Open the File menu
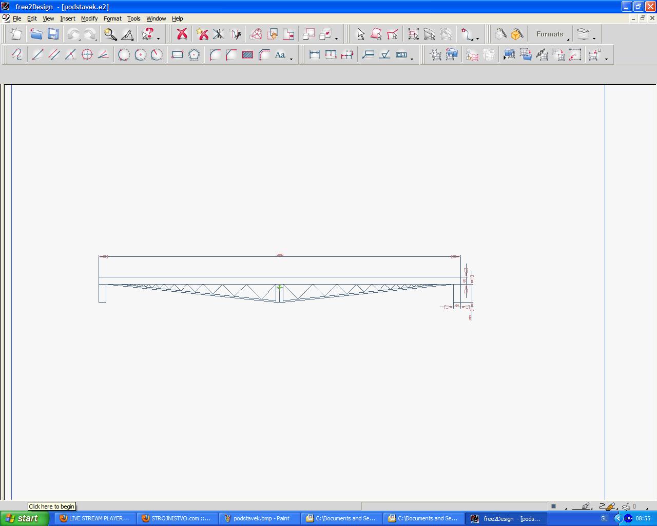The height and width of the screenshot is (526, 657). [17, 18]
